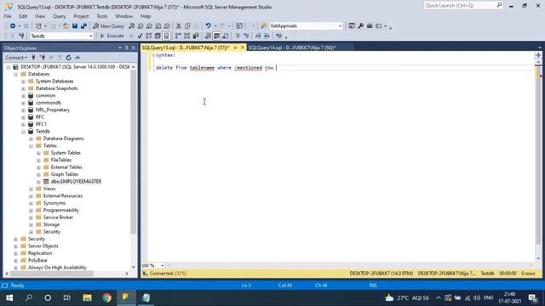Click the Navigate Backward arrow icon
Image resolution: width=545 pixels, height=306 pixels.
[x=13, y=26]
